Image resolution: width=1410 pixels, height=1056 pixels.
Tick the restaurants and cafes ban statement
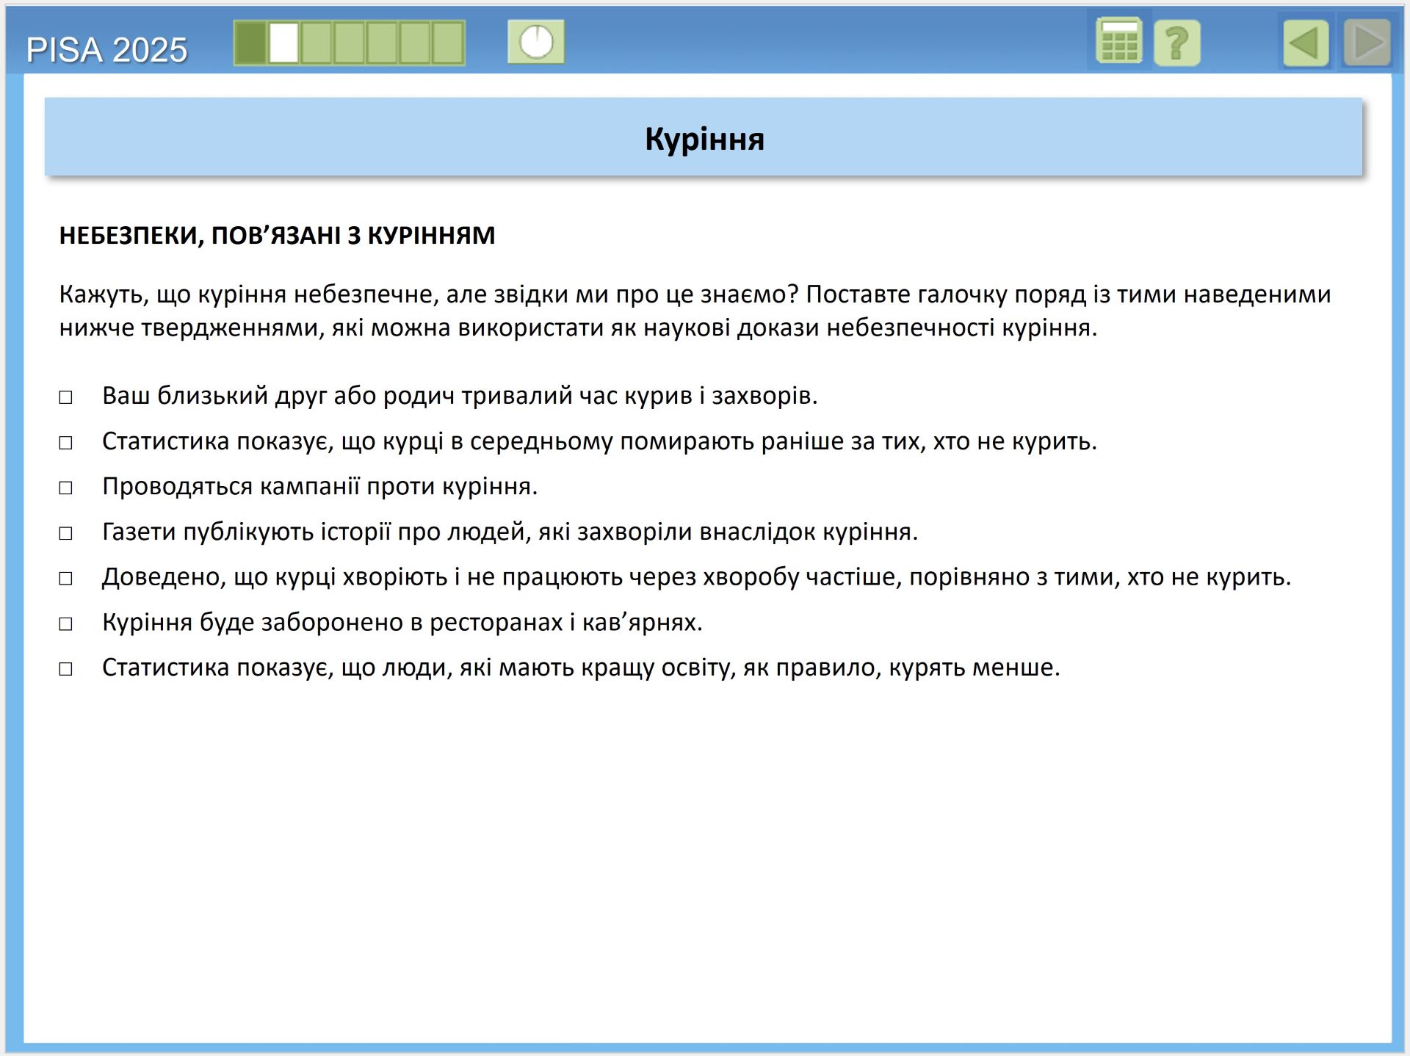click(66, 623)
